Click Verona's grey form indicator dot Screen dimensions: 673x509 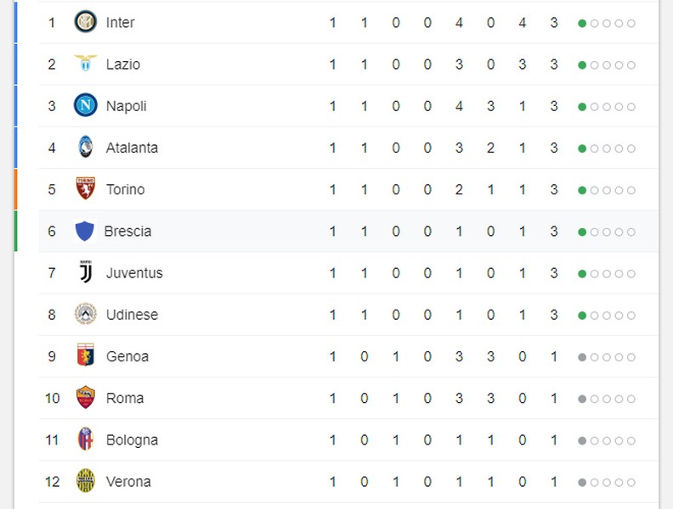[582, 483]
